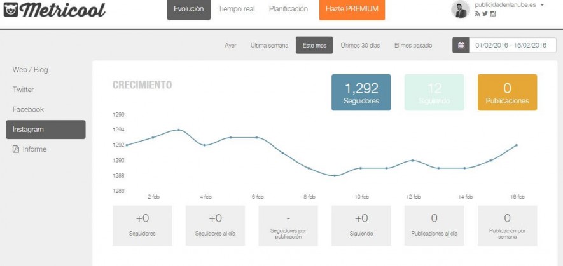Click the Instagram icon under account name
563x266 pixels.
(493, 13)
